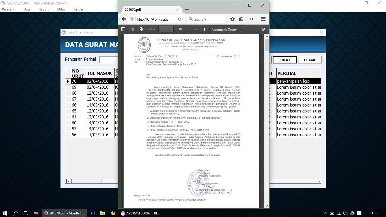This screenshot has height=217, width=386.
Task: Click the previous page arrow
Action: click(x=133, y=29)
